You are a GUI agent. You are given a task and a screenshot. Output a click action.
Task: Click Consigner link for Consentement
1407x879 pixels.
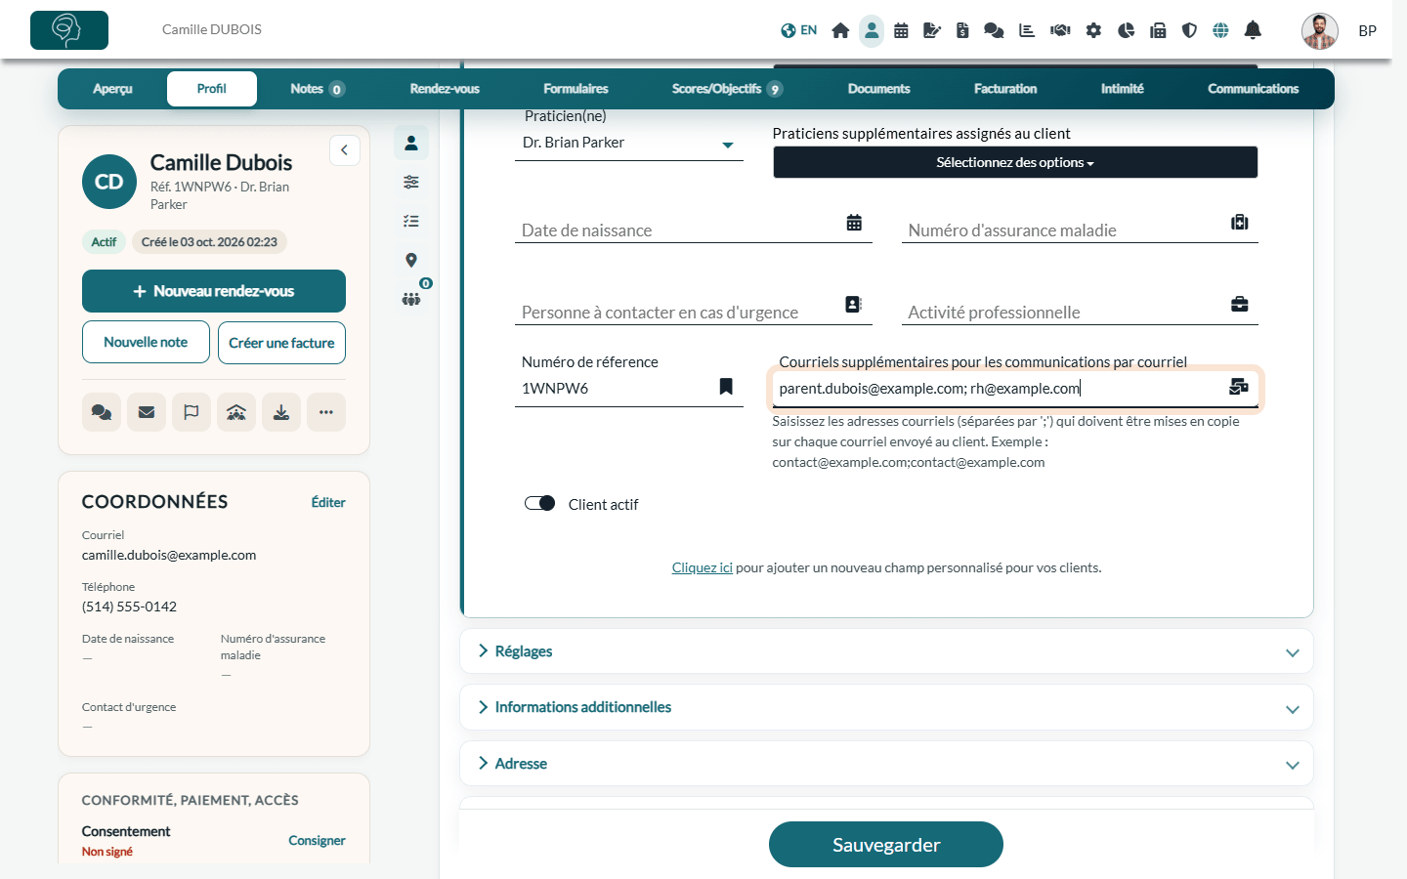click(317, 840)
